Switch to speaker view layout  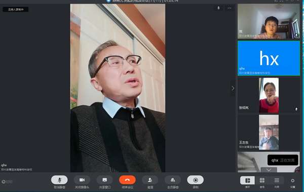(247, 180)
